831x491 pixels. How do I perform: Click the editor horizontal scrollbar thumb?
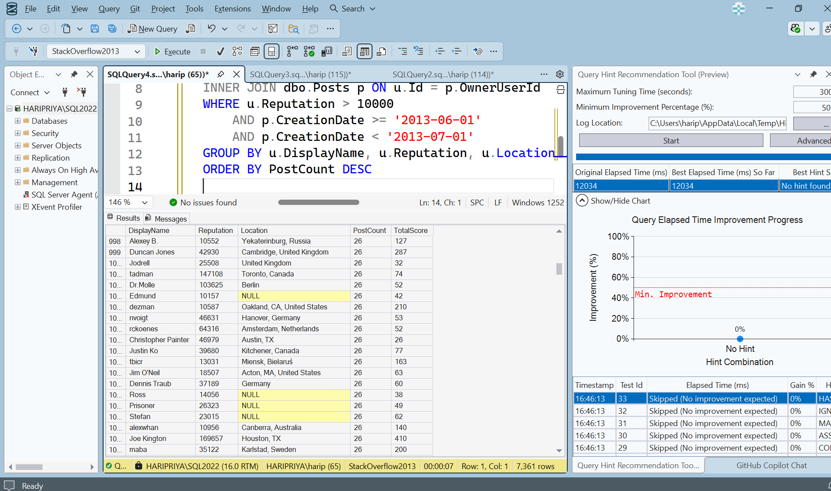319,202
